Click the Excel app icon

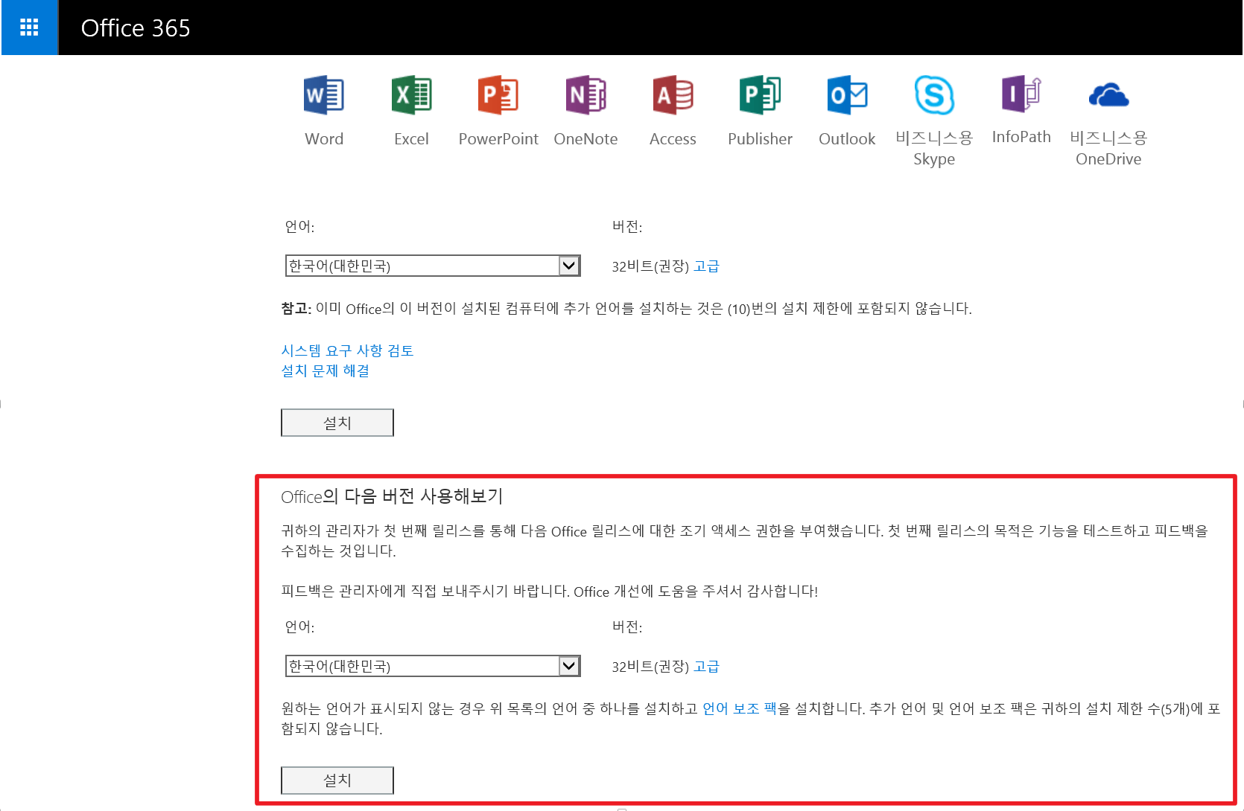coord(411,95)
